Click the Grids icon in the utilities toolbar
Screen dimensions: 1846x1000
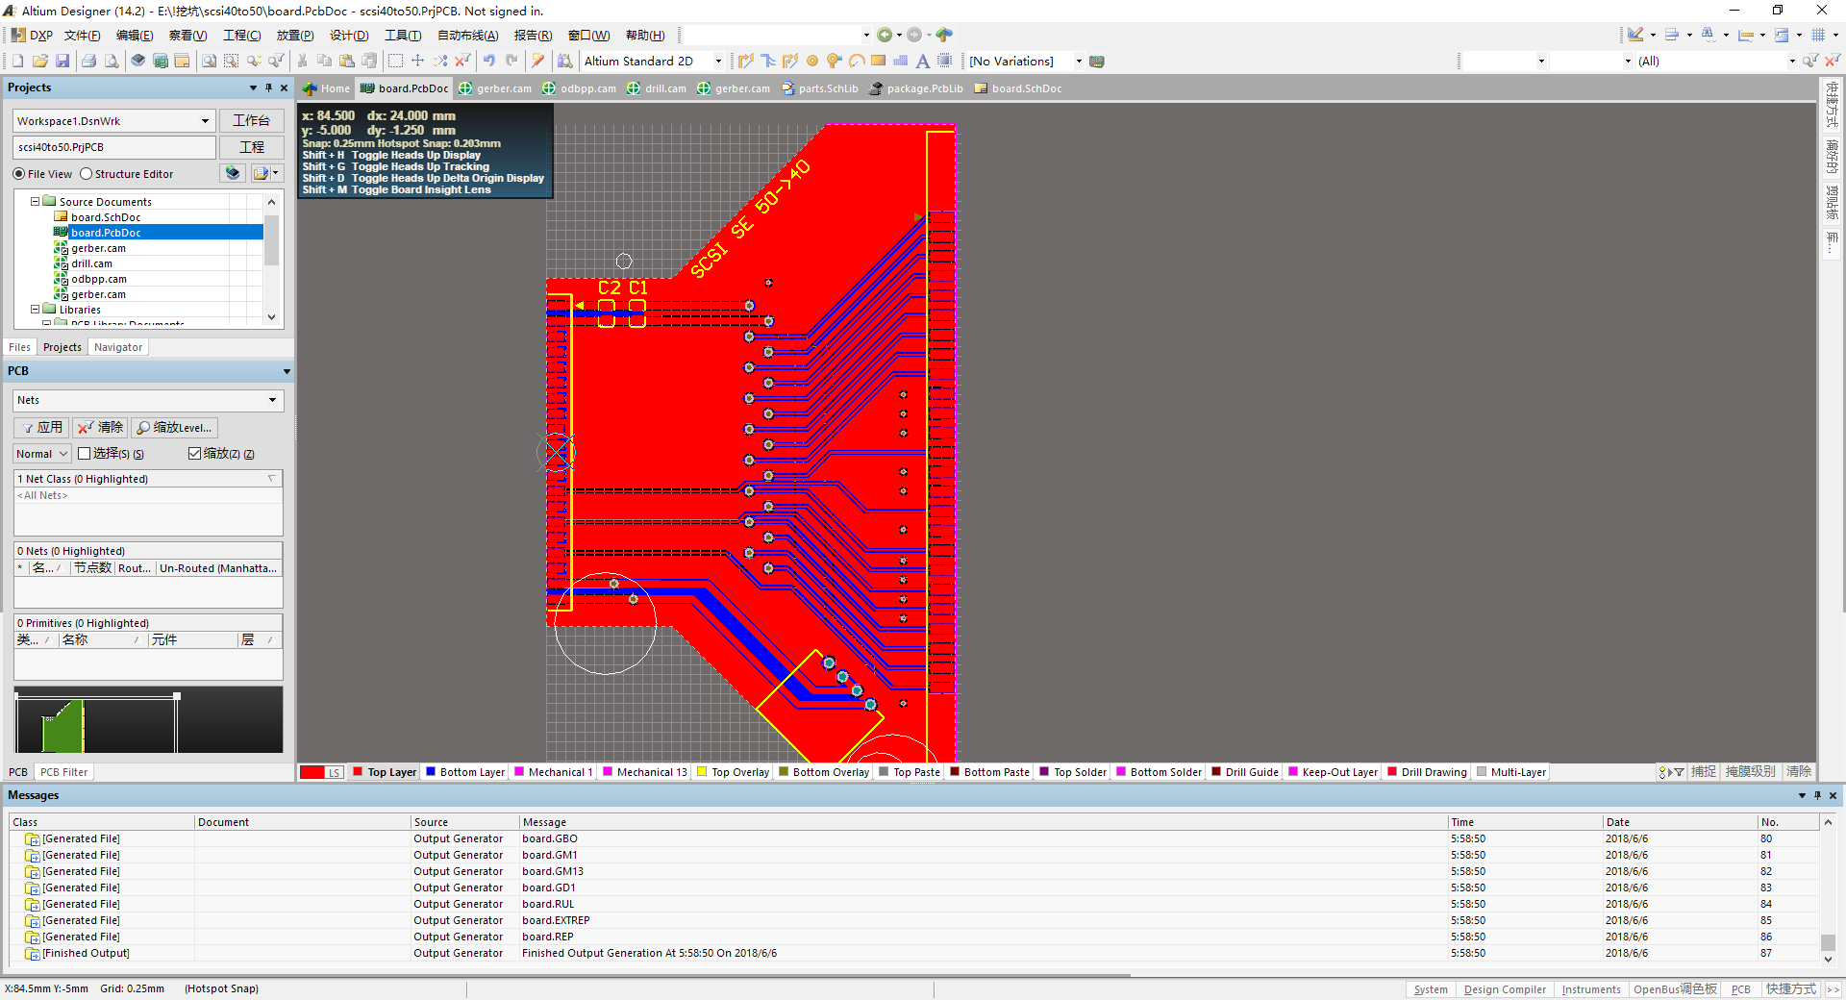tap(1818, 35)
